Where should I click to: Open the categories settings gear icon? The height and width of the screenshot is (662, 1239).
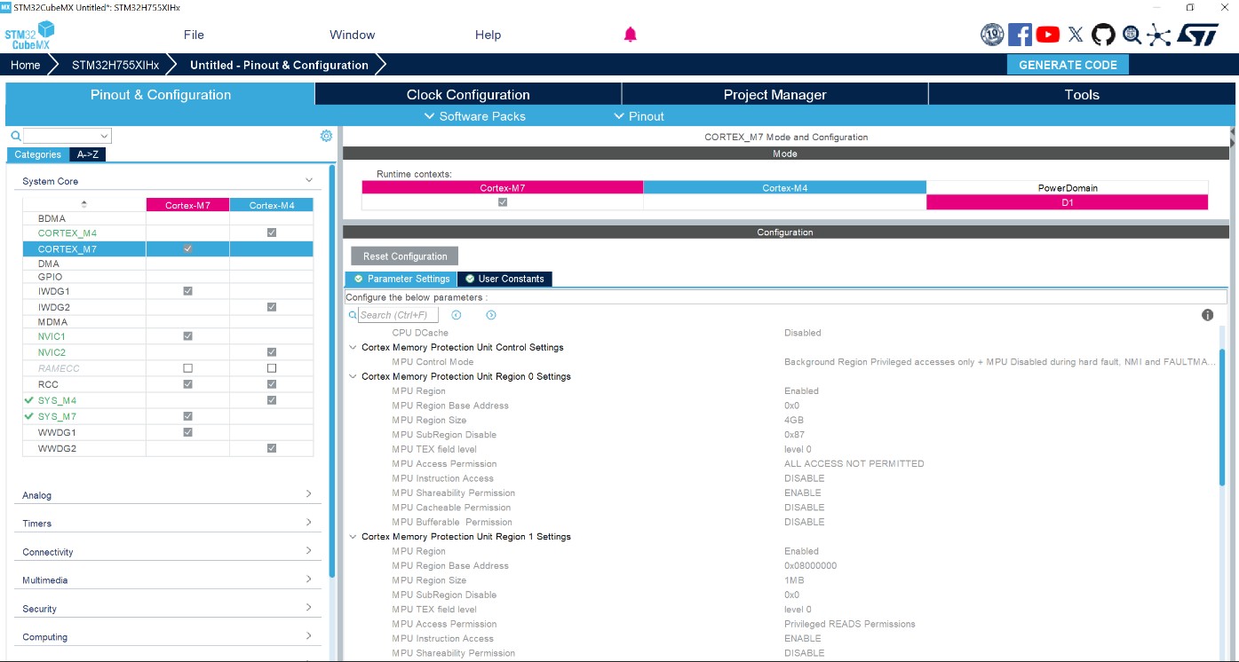[x=326, y=136]
